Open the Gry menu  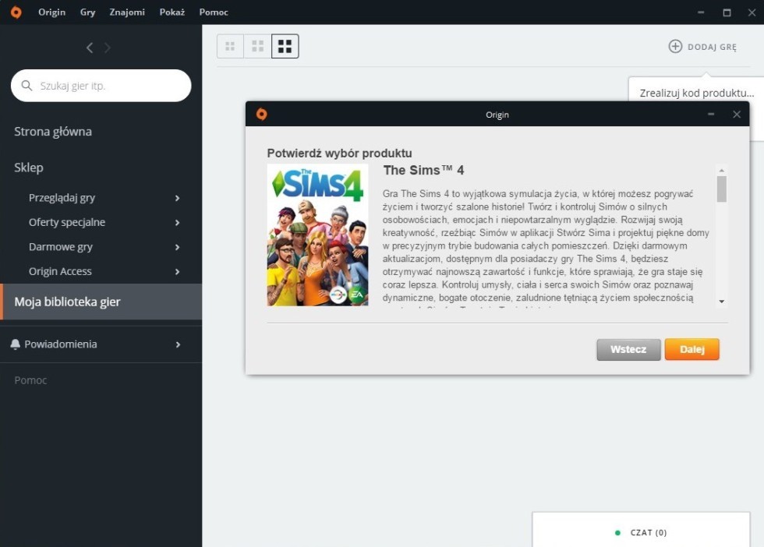87,12
